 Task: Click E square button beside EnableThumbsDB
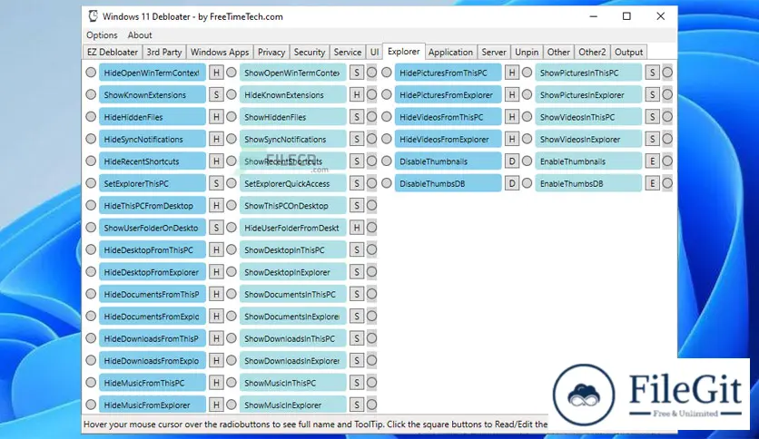(x=653, y=184)
